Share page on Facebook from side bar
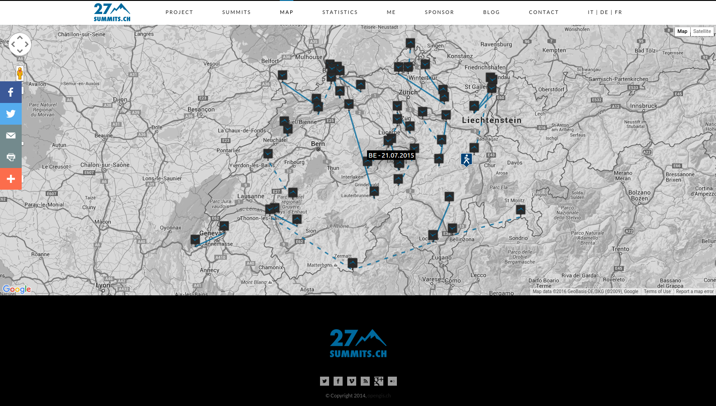This screenshot has height=406, width=716. [x=11, y=92]
